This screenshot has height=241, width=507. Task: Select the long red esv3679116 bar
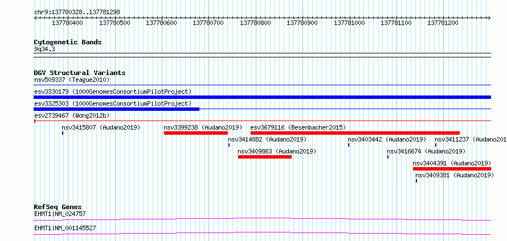(355, 133)
